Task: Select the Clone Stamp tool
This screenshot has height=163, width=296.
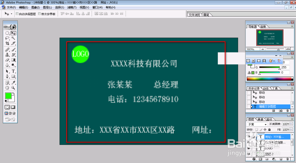Action: click(x=7, y=55)
